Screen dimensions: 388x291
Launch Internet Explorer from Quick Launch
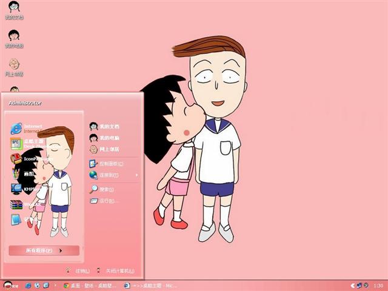point(28,286)
